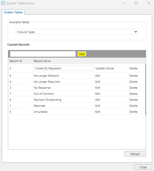Delete the Unsuitable record
Viewport: 154px width, 171px height.
pos(133,112)
